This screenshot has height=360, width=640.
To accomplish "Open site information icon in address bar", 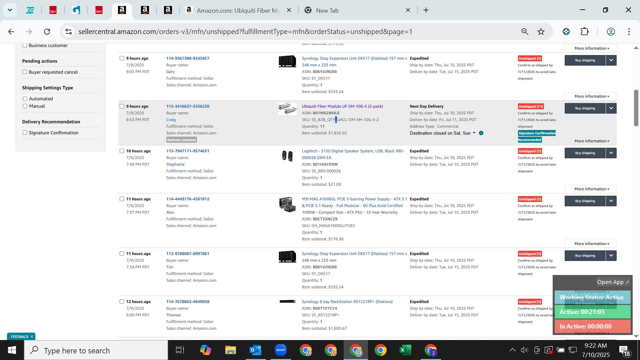I will coord(69,32).
